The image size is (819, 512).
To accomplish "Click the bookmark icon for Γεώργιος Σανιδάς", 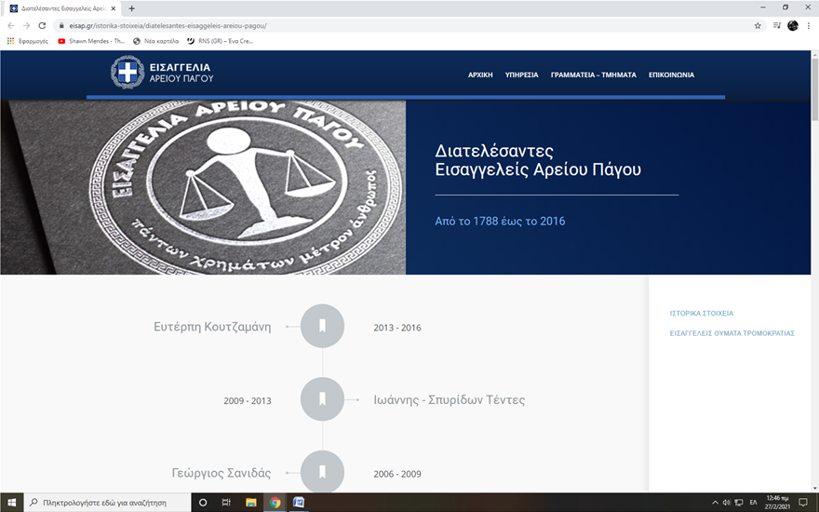I will pos(322,472).
